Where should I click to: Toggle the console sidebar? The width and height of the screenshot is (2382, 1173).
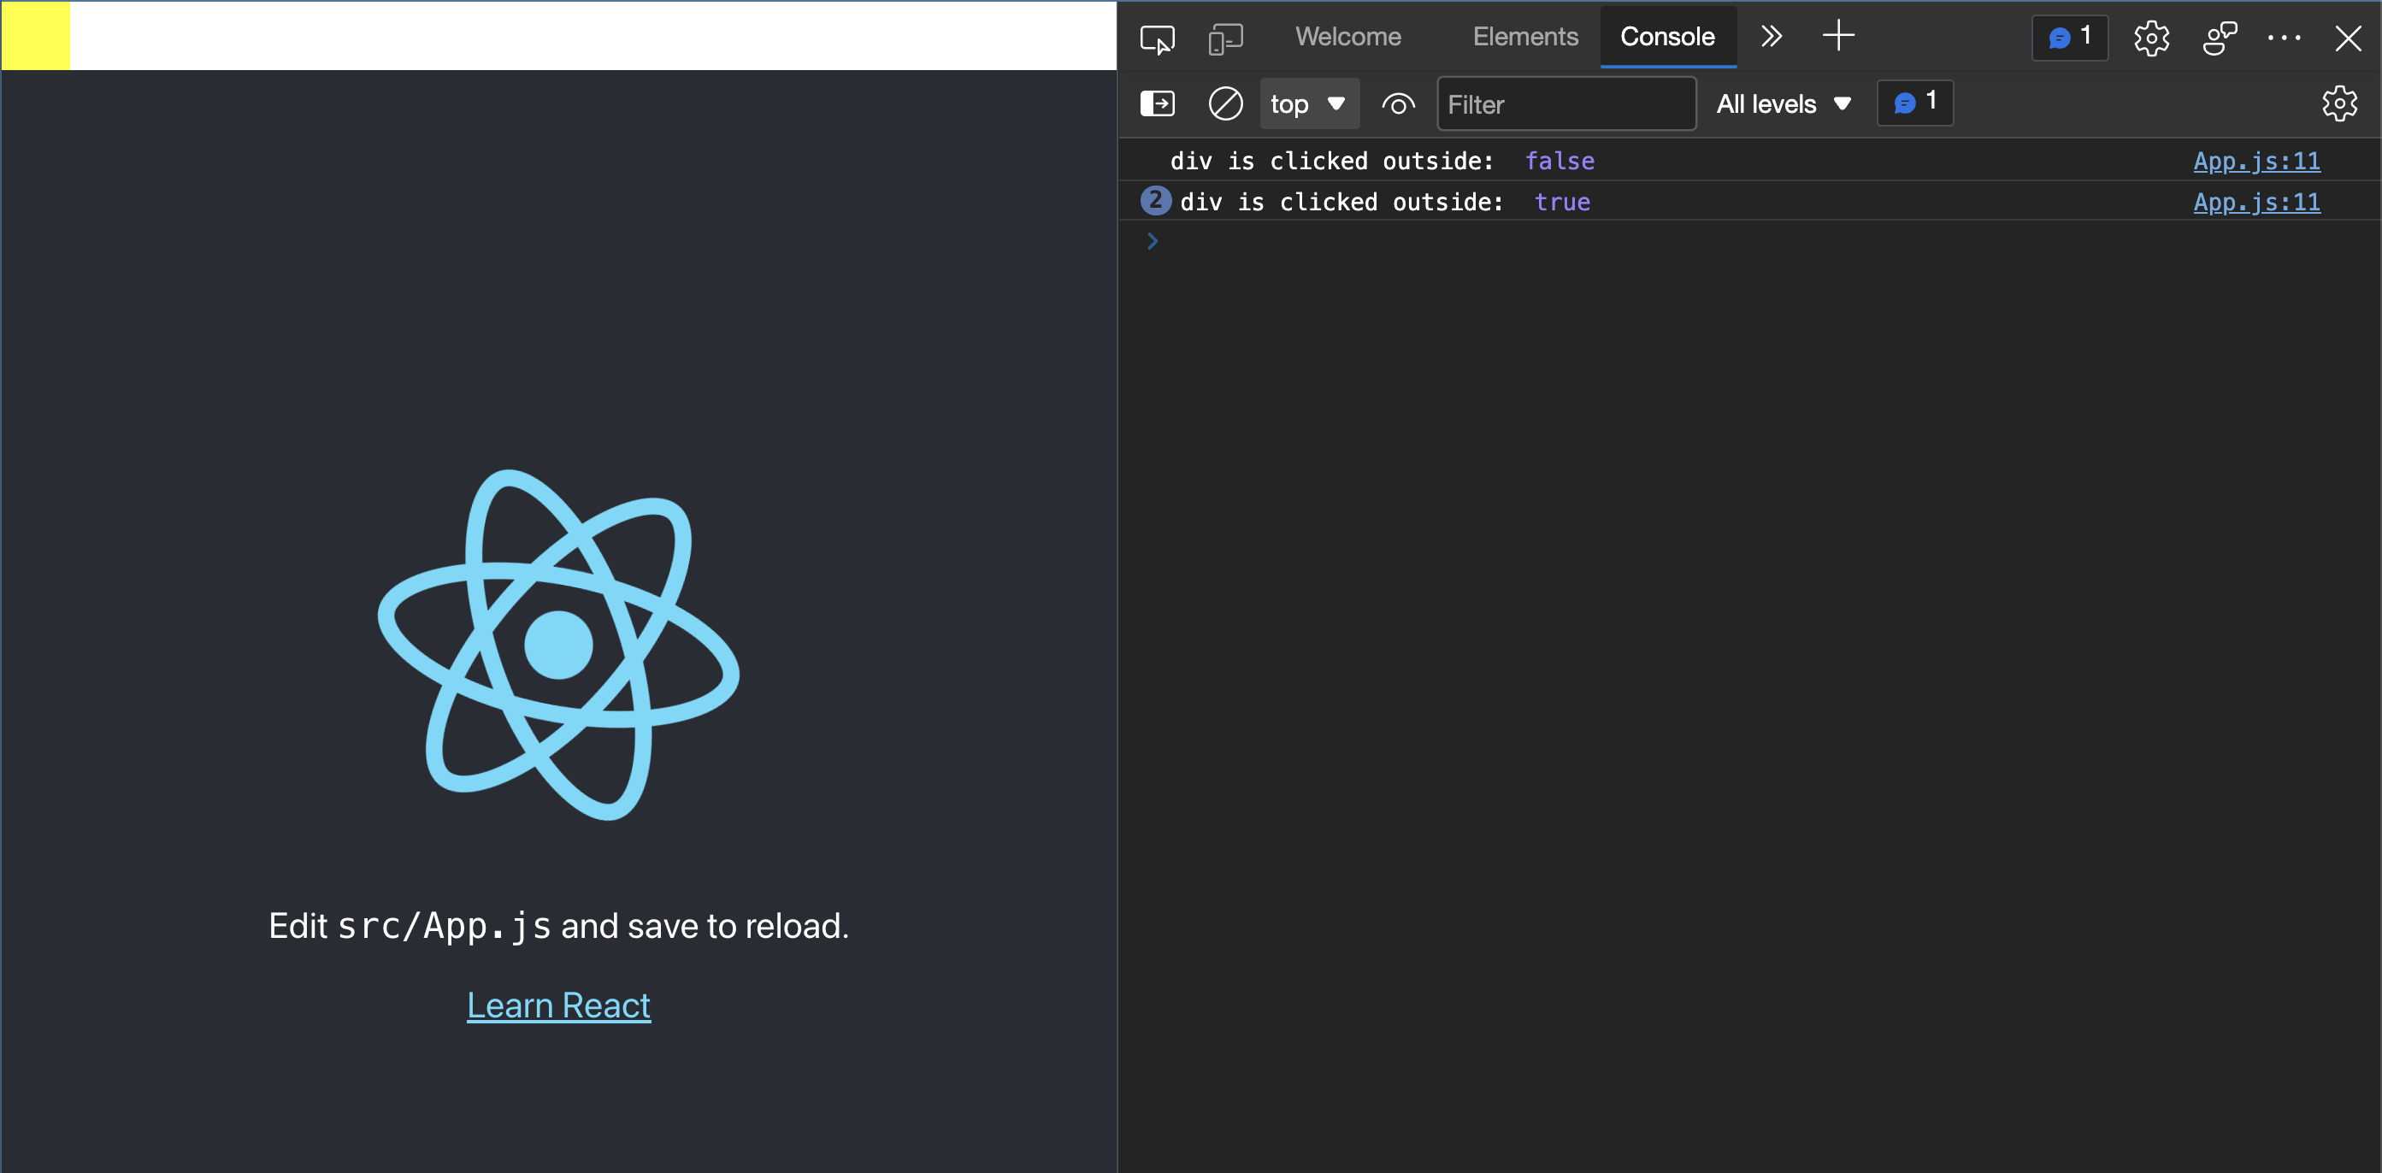pyautogui.click(x=1157, y=103)
